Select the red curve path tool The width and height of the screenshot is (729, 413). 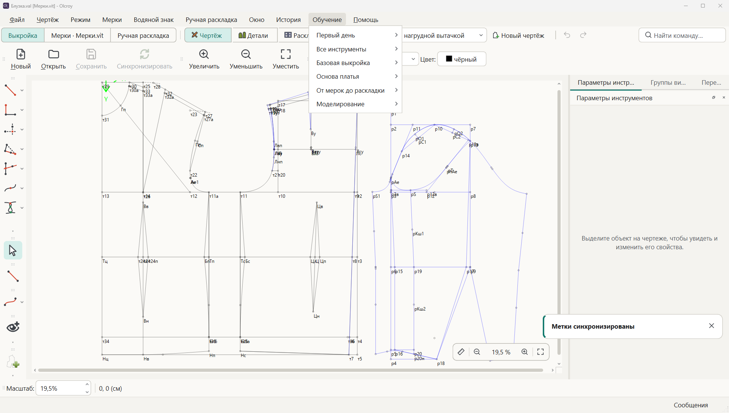pos(10,302)
